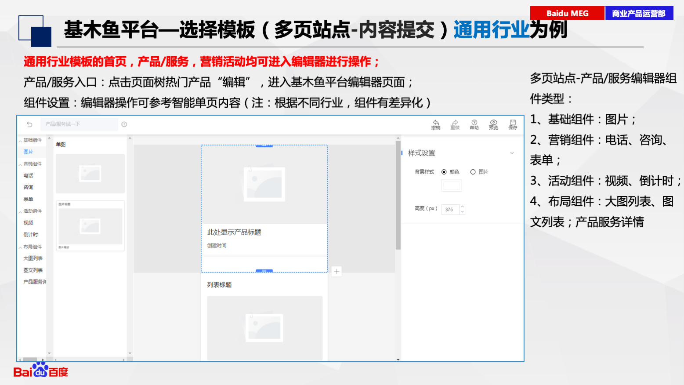Open the background color swatch
684x385 pixels.
pos(452,185)
